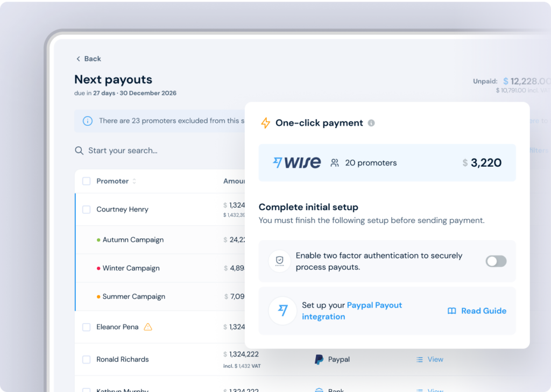Click the round Wise icon in the integration row
This screenshot has width=551, height=392.
(x=282, y=310)
